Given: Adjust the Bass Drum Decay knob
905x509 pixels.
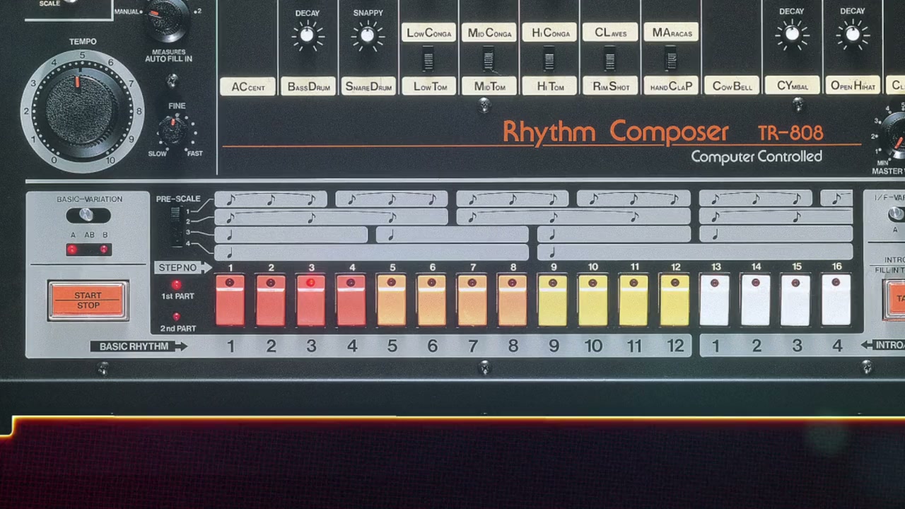Looking at the screenshot, I should (x=308, y=35).
